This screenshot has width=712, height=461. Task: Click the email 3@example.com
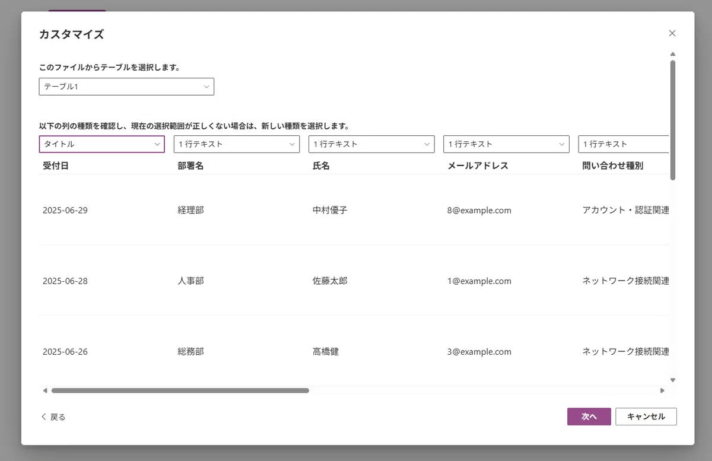(479, 351)
